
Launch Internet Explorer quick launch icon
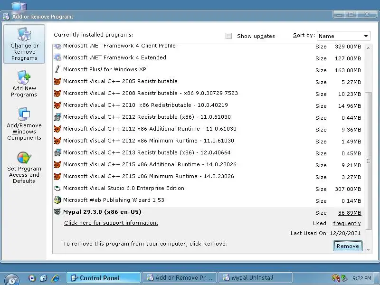pyautogui.click(x=56, y=278)
